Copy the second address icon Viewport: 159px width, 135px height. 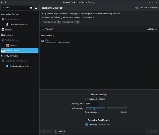[78, 22]
